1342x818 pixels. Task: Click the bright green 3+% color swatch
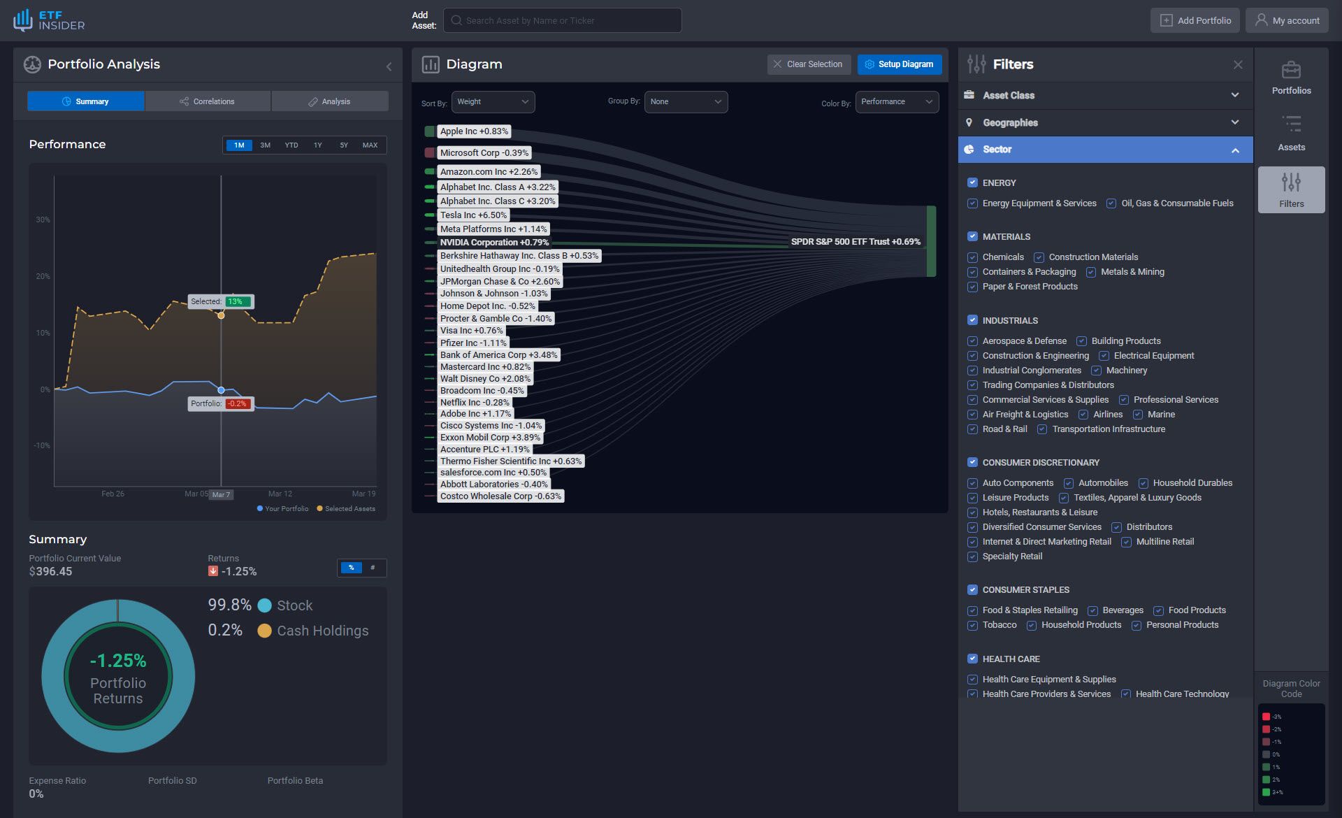[x=1265, y=792]
